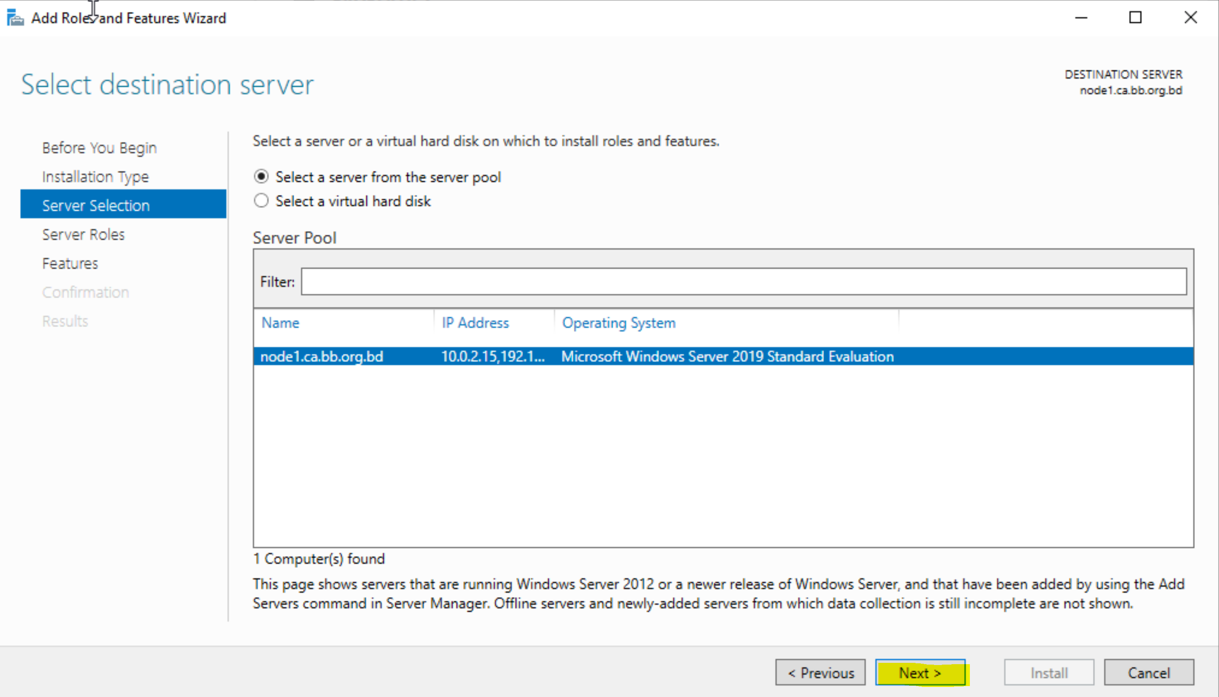Minimize the wizard window

pos(1081,18)
